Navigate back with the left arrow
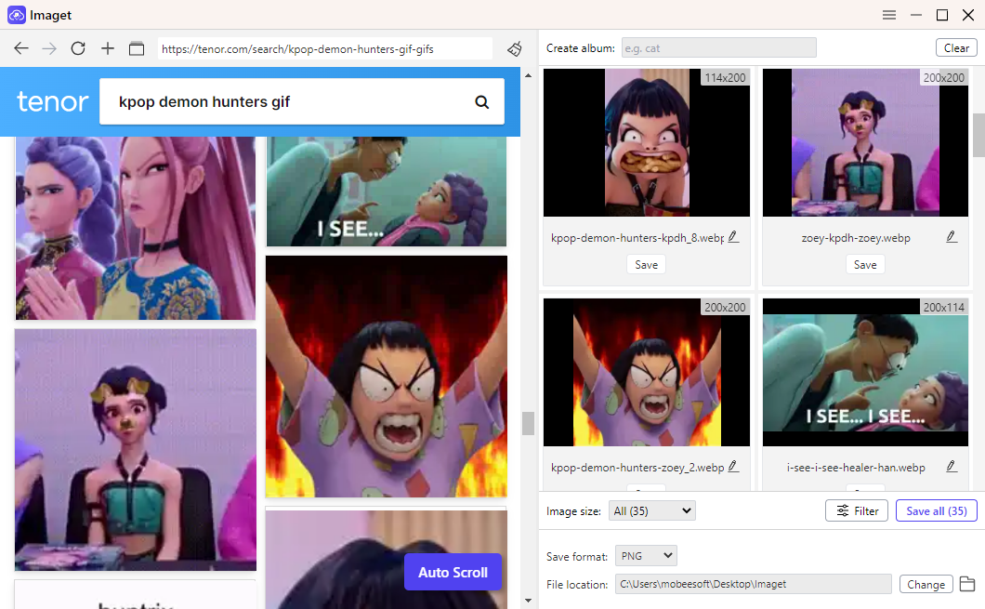The width and height of the screenshot is (985, 609). 20,48
